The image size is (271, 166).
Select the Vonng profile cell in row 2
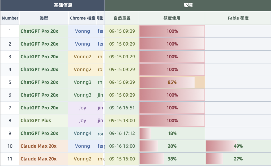(83, 44)
